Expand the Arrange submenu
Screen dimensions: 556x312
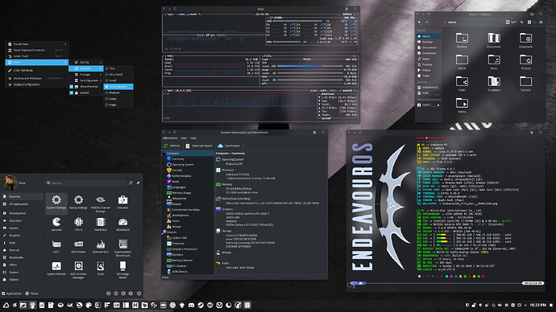(85, 75)
